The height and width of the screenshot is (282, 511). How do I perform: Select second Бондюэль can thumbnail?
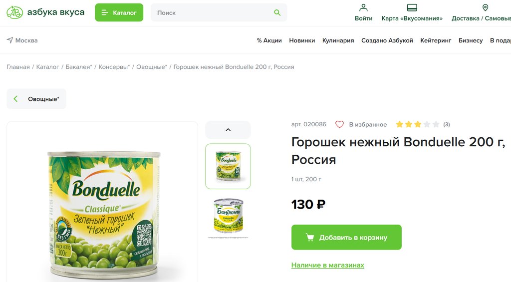coord(228,216)
